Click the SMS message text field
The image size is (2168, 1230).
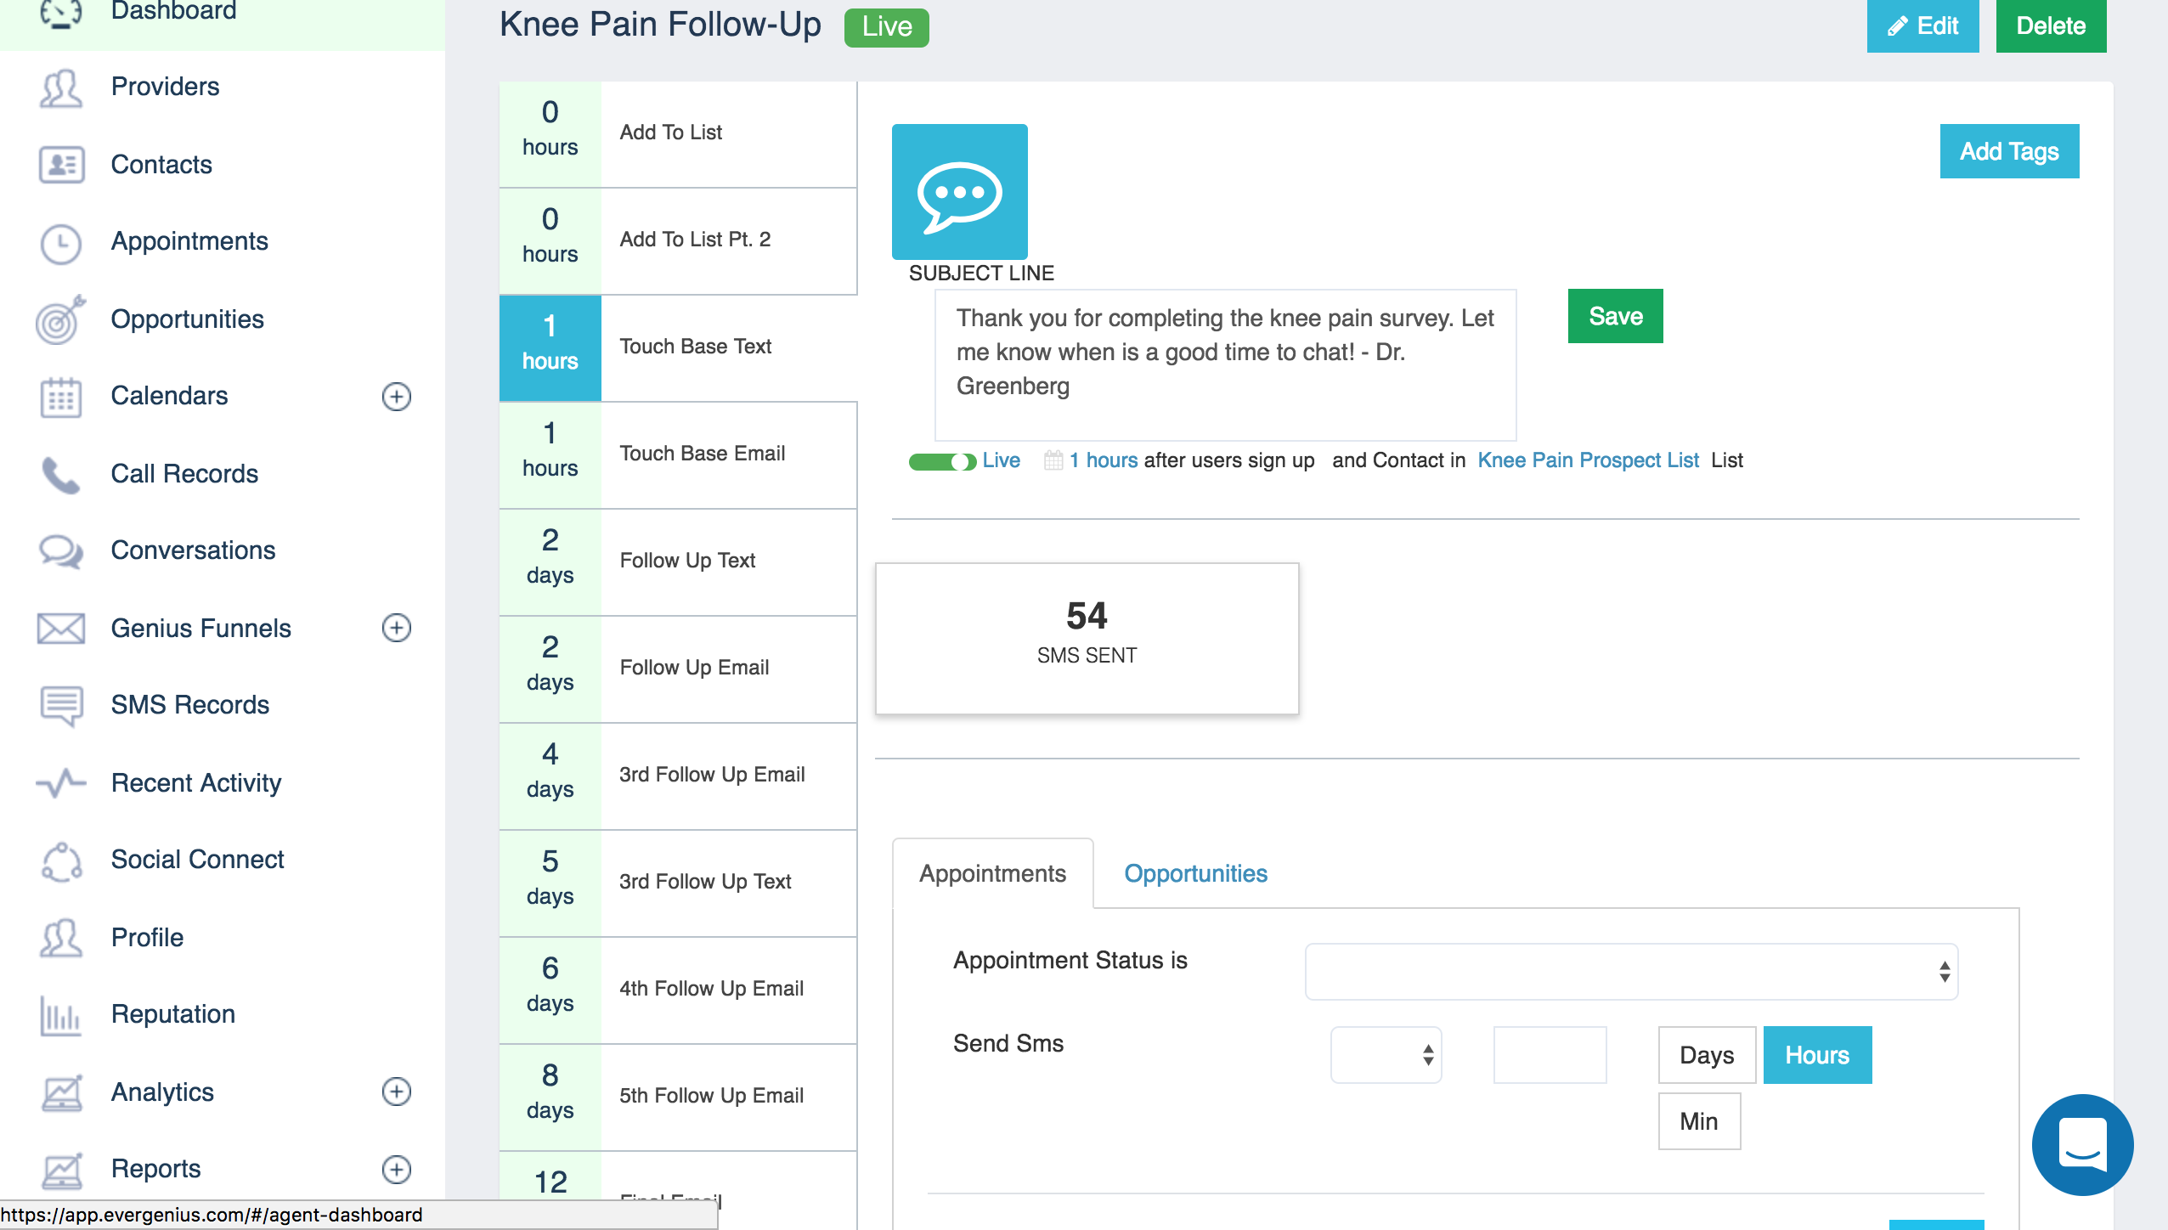tap(1225, 365)
